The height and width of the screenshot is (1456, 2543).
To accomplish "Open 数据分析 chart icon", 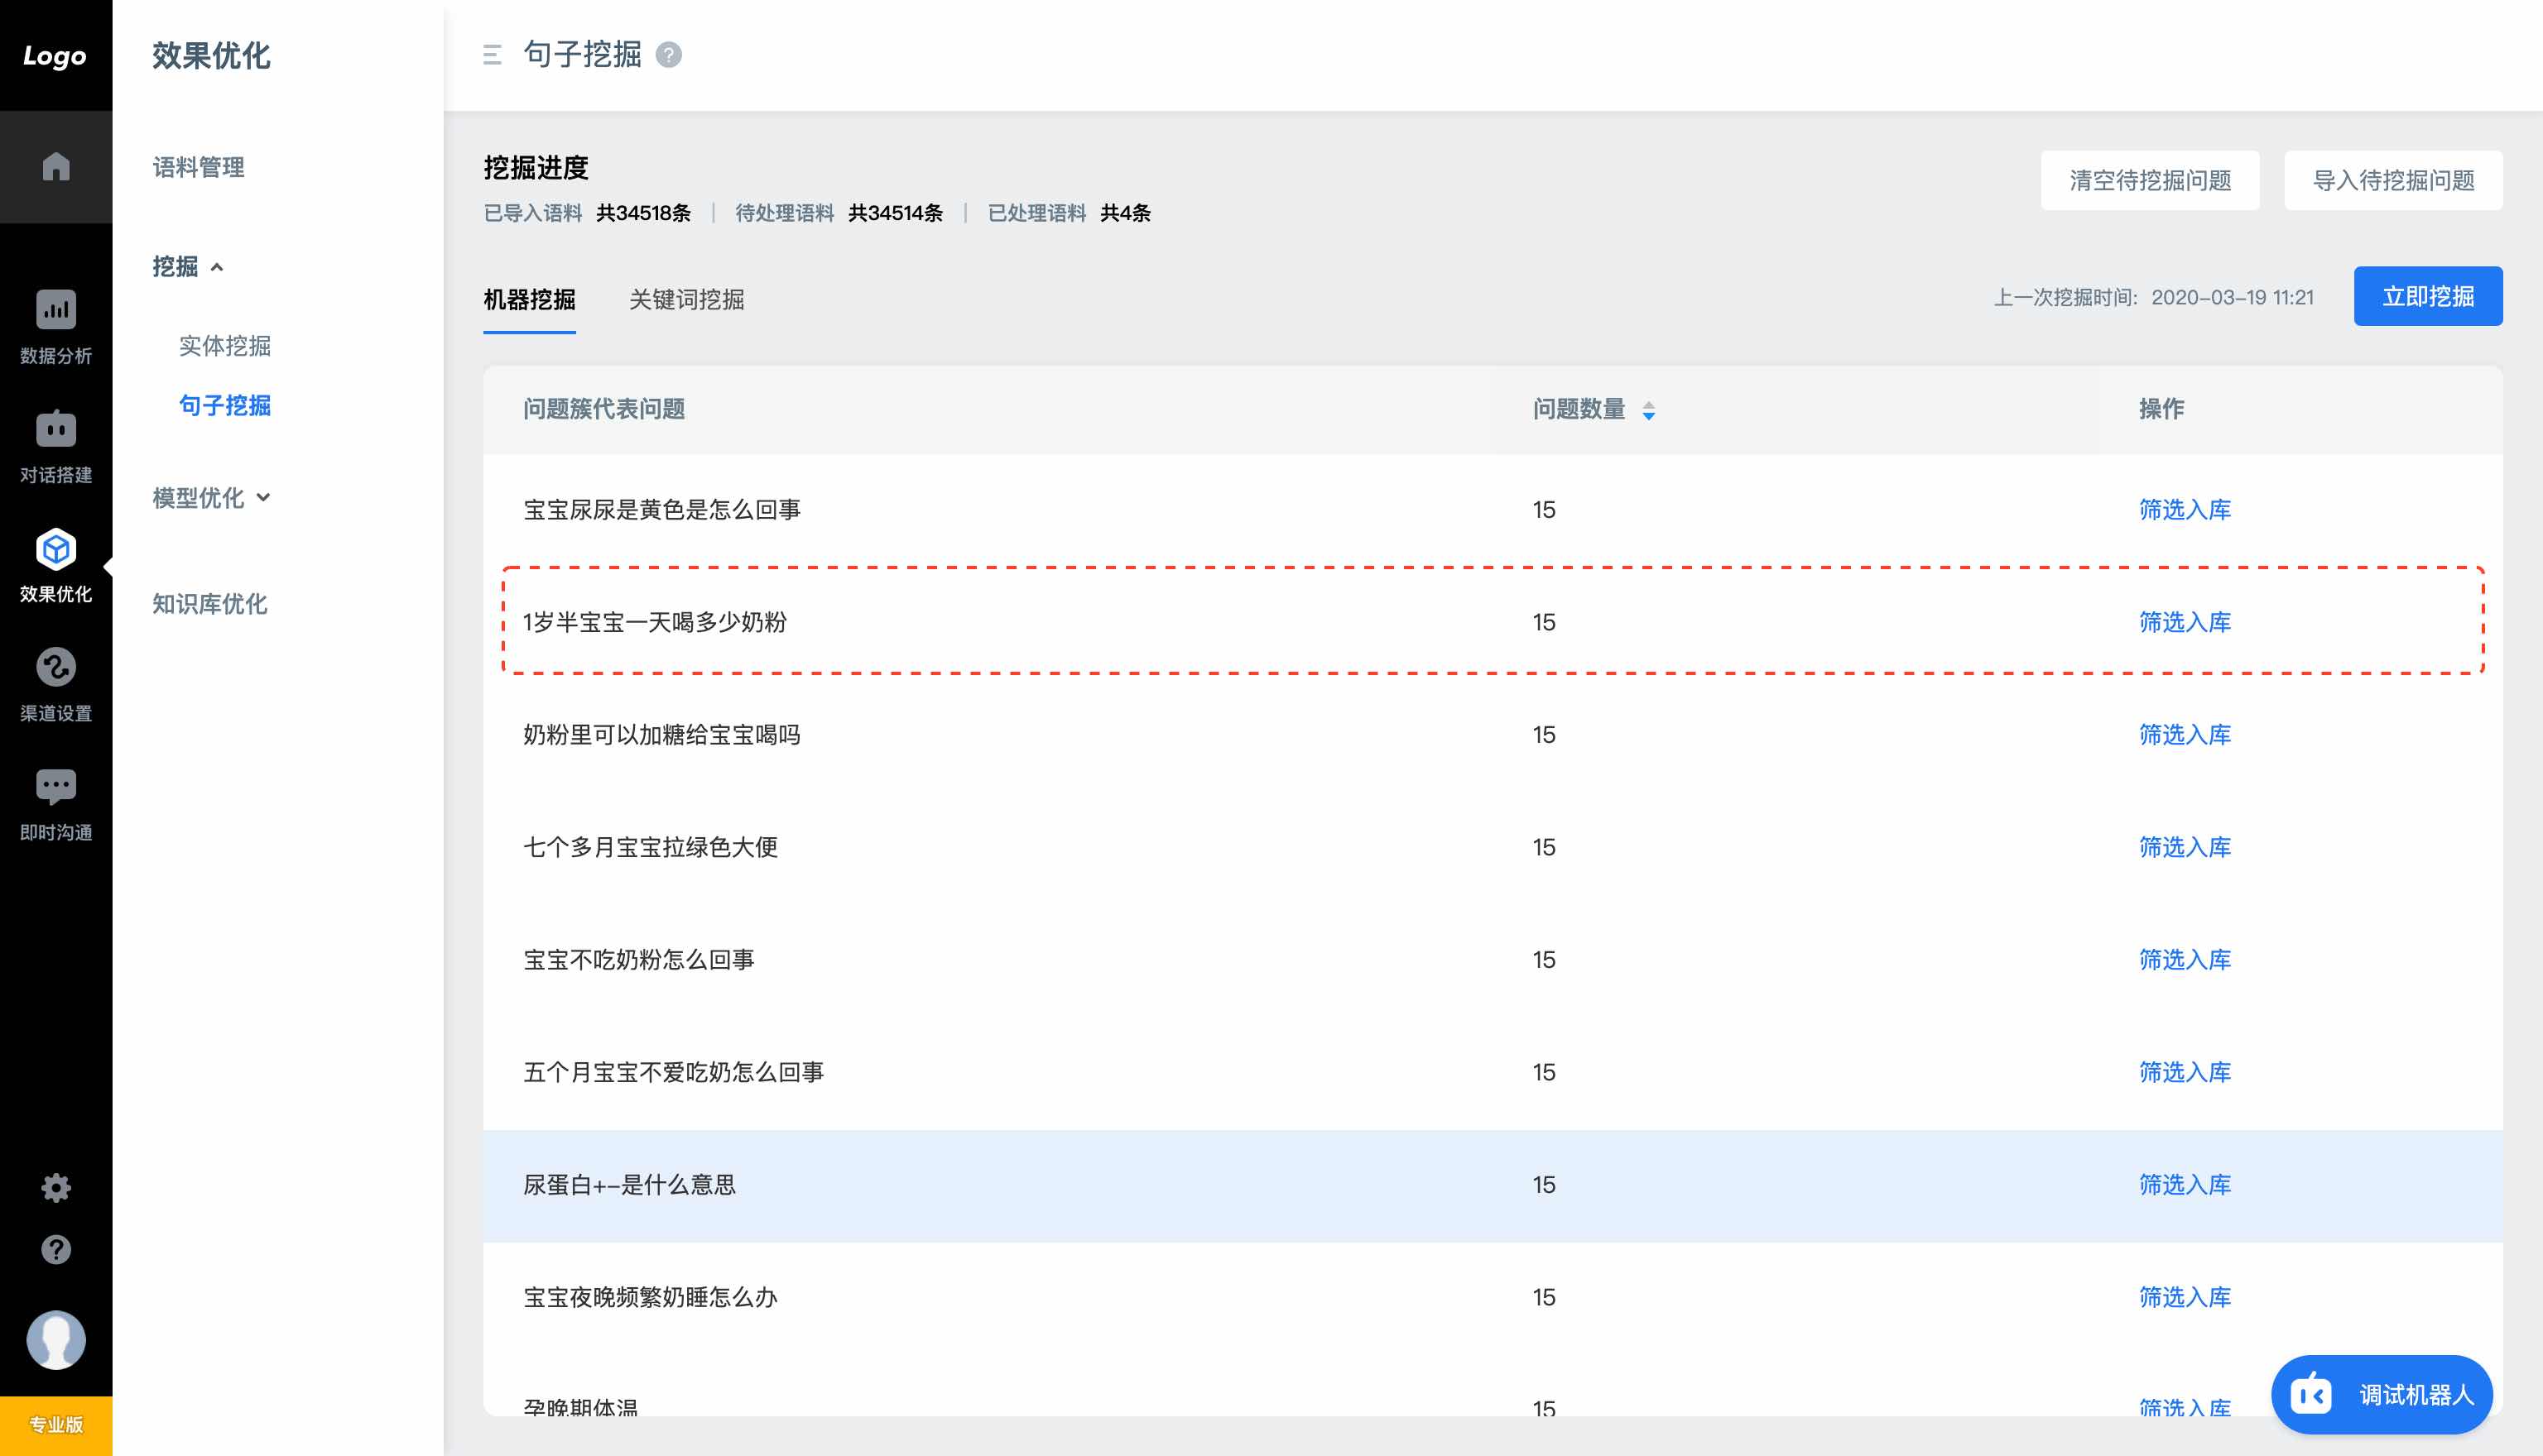I will pos(56,309).
